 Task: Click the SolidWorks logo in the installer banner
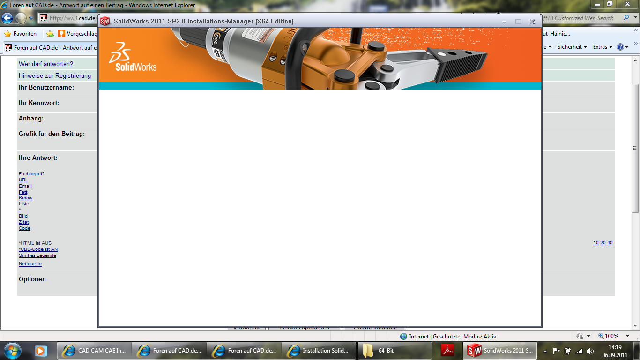[133, 56]
